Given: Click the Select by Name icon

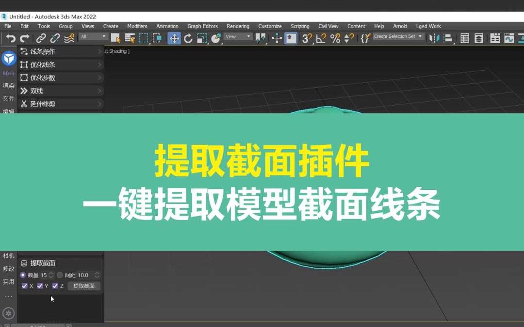Looking at the screenshot, I should (130, 38).
